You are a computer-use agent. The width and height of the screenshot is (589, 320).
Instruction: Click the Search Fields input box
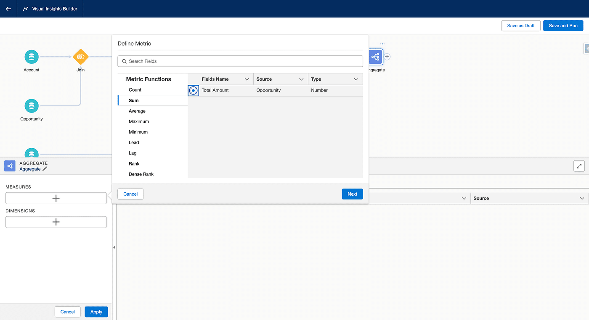pyautogui.click(x=240, y=61)
